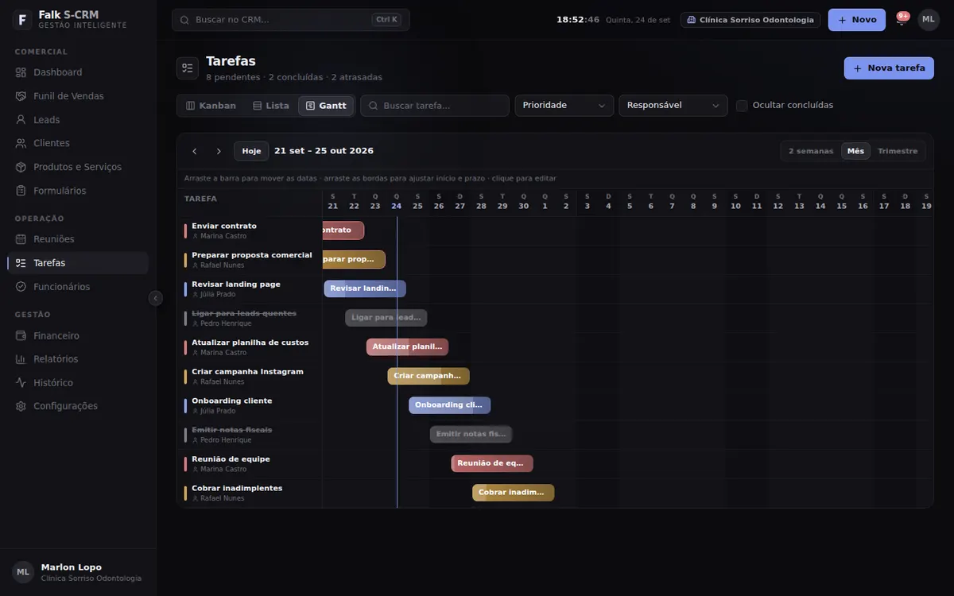This screenshot has width=954, height=596.
Task: Switch to the Kanban view tab
Action: point(211,106)
